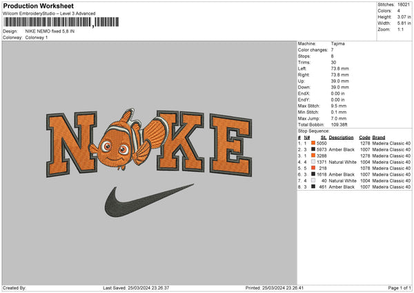Screen dimensions: 414x293
Task: Click the Zoom value "1:1"
Action: tap(400, 29)
